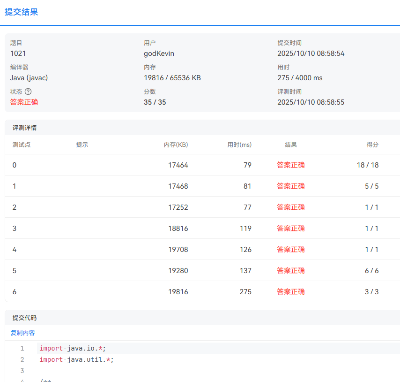Image resolution: width=400 pixels, height=382 pixels.
Task: Click test point 2 time 77
Action: coord(247,207)
